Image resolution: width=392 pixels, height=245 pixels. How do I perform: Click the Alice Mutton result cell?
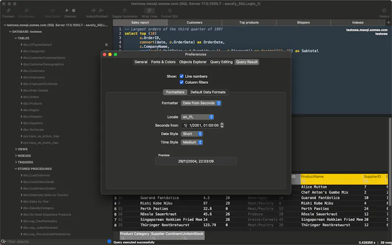(x=314, y=187)
